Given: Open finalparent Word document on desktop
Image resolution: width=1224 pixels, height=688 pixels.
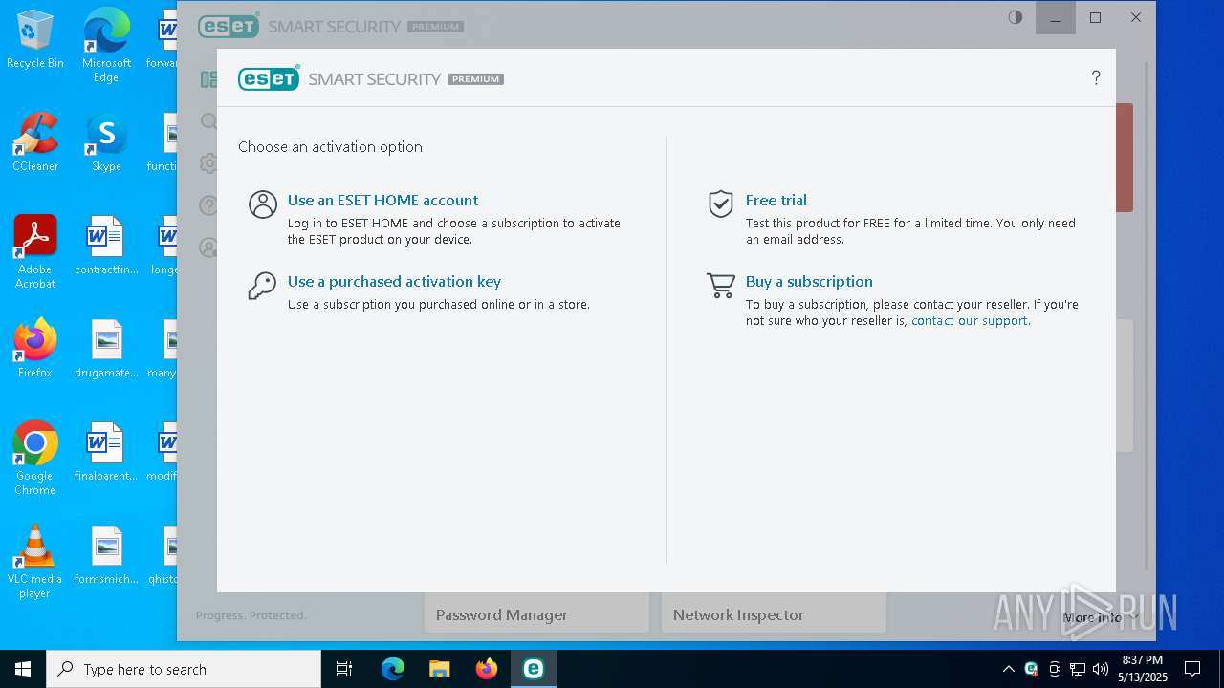Looking at the screenshot, I should [x=106, y=453].
